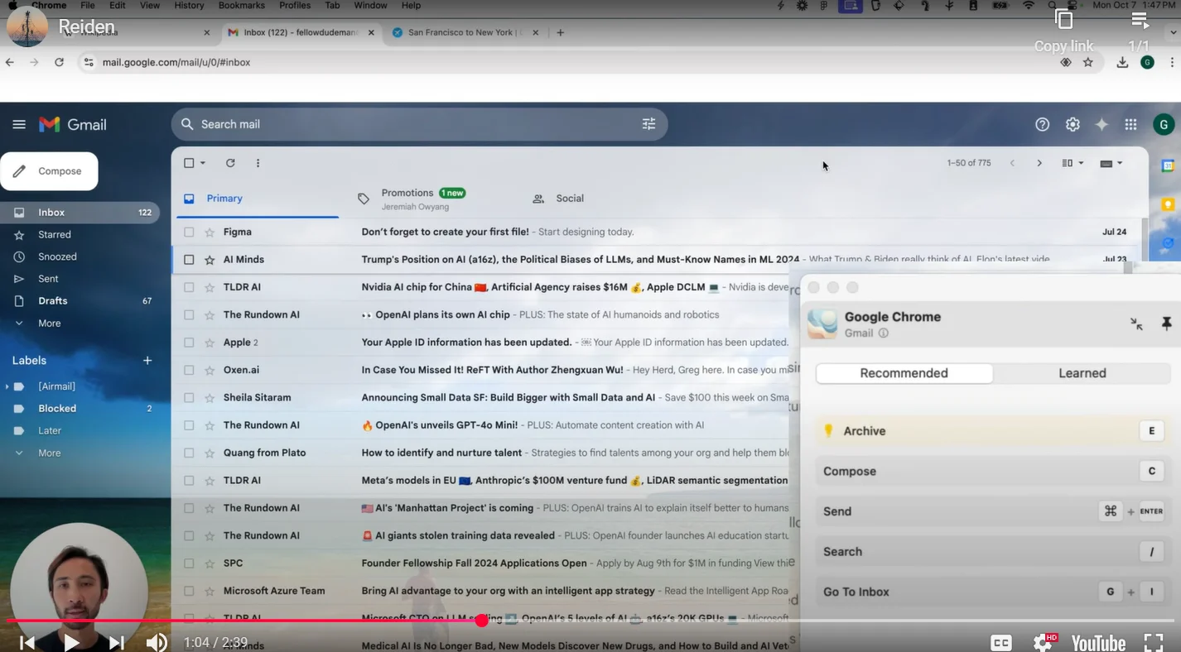Image resolution: width=1181 pixels, height=652 pixels.
Task: Click the Compose button
Action: pyautogui.click(x=50, y=171)
